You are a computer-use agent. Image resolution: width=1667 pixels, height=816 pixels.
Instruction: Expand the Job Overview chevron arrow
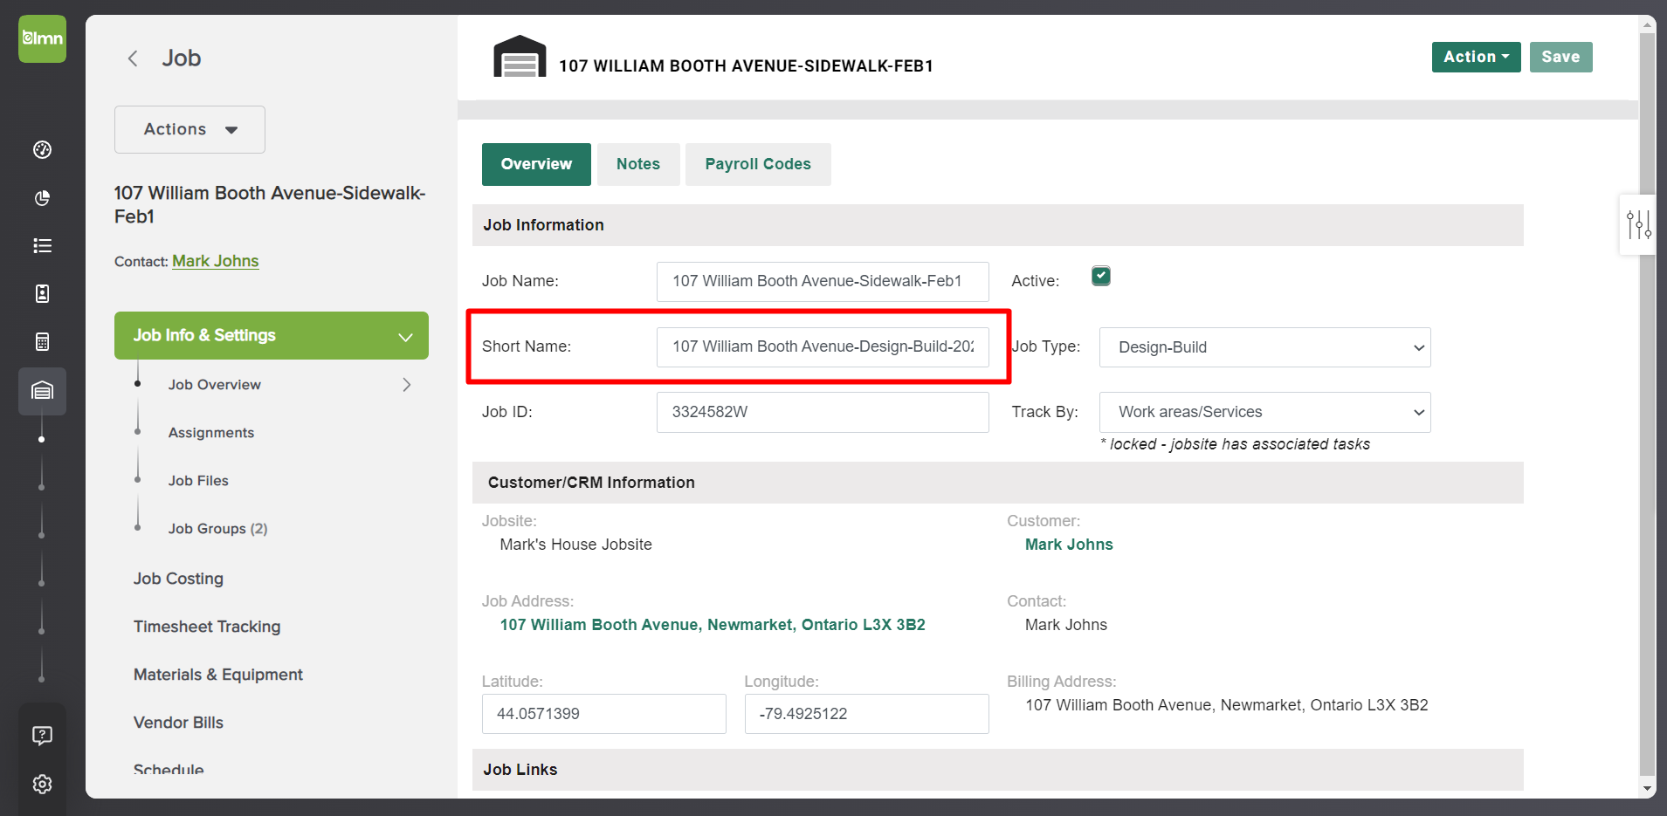tap(407, 385)
